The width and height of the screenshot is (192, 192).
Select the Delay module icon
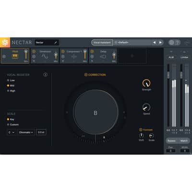[x=103, y=56]
